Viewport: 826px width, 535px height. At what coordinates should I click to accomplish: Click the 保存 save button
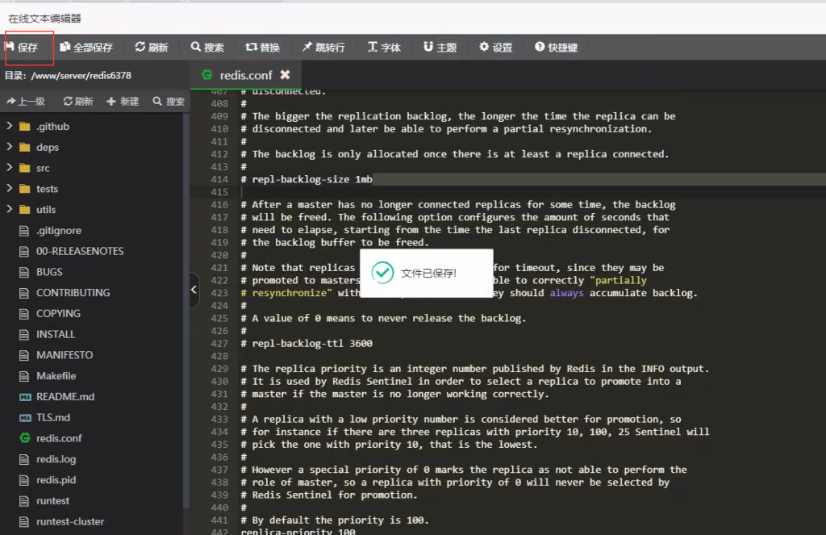(x=27, y=48)
